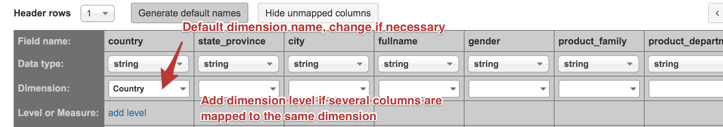Click Hide unmapped columns button
The height and width of the screenshot is (127, 723).
(x=318, y=13)
